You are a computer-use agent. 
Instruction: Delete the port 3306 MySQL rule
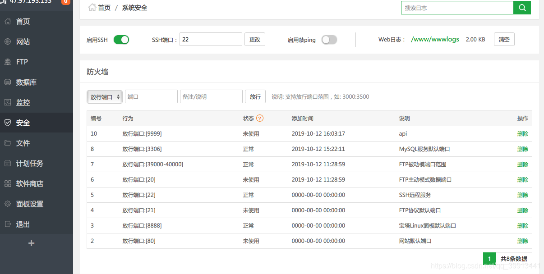tap(523, 149)
